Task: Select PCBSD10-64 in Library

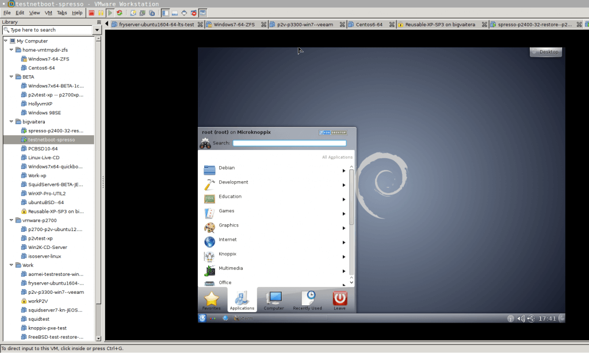Action: click(x=43, y=149)
